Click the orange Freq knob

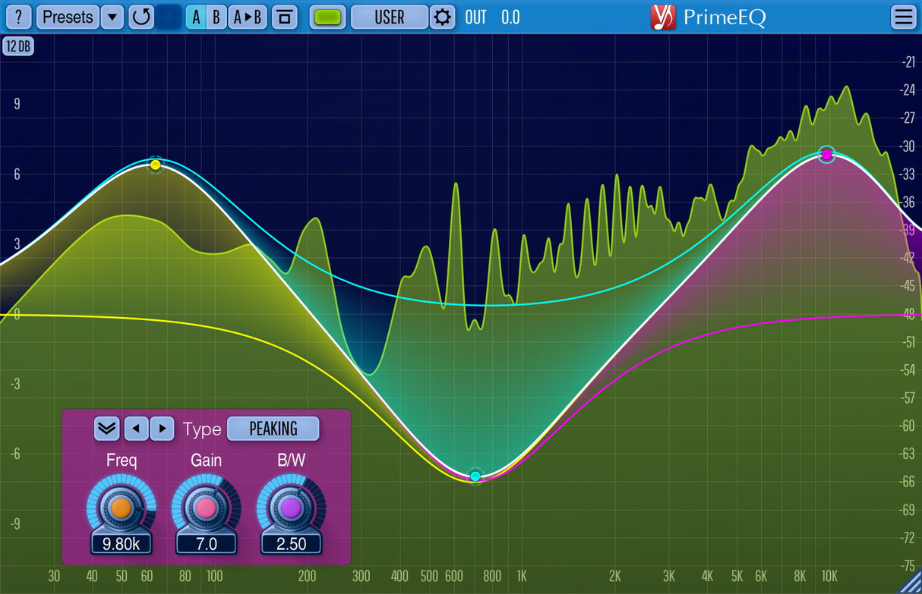[x=121, y=508]
